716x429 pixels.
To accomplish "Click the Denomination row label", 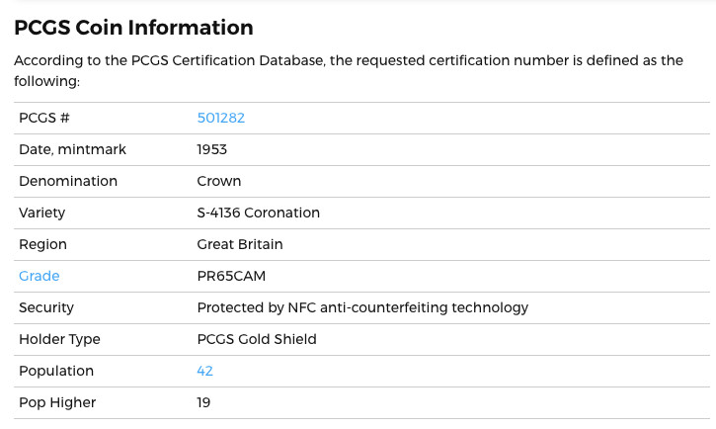I will (x=68, y=181).
